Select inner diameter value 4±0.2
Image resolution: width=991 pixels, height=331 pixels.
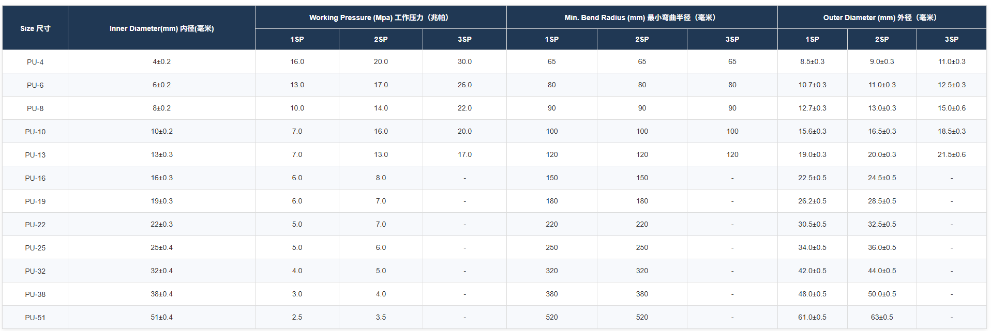click(x=161, y=61)
